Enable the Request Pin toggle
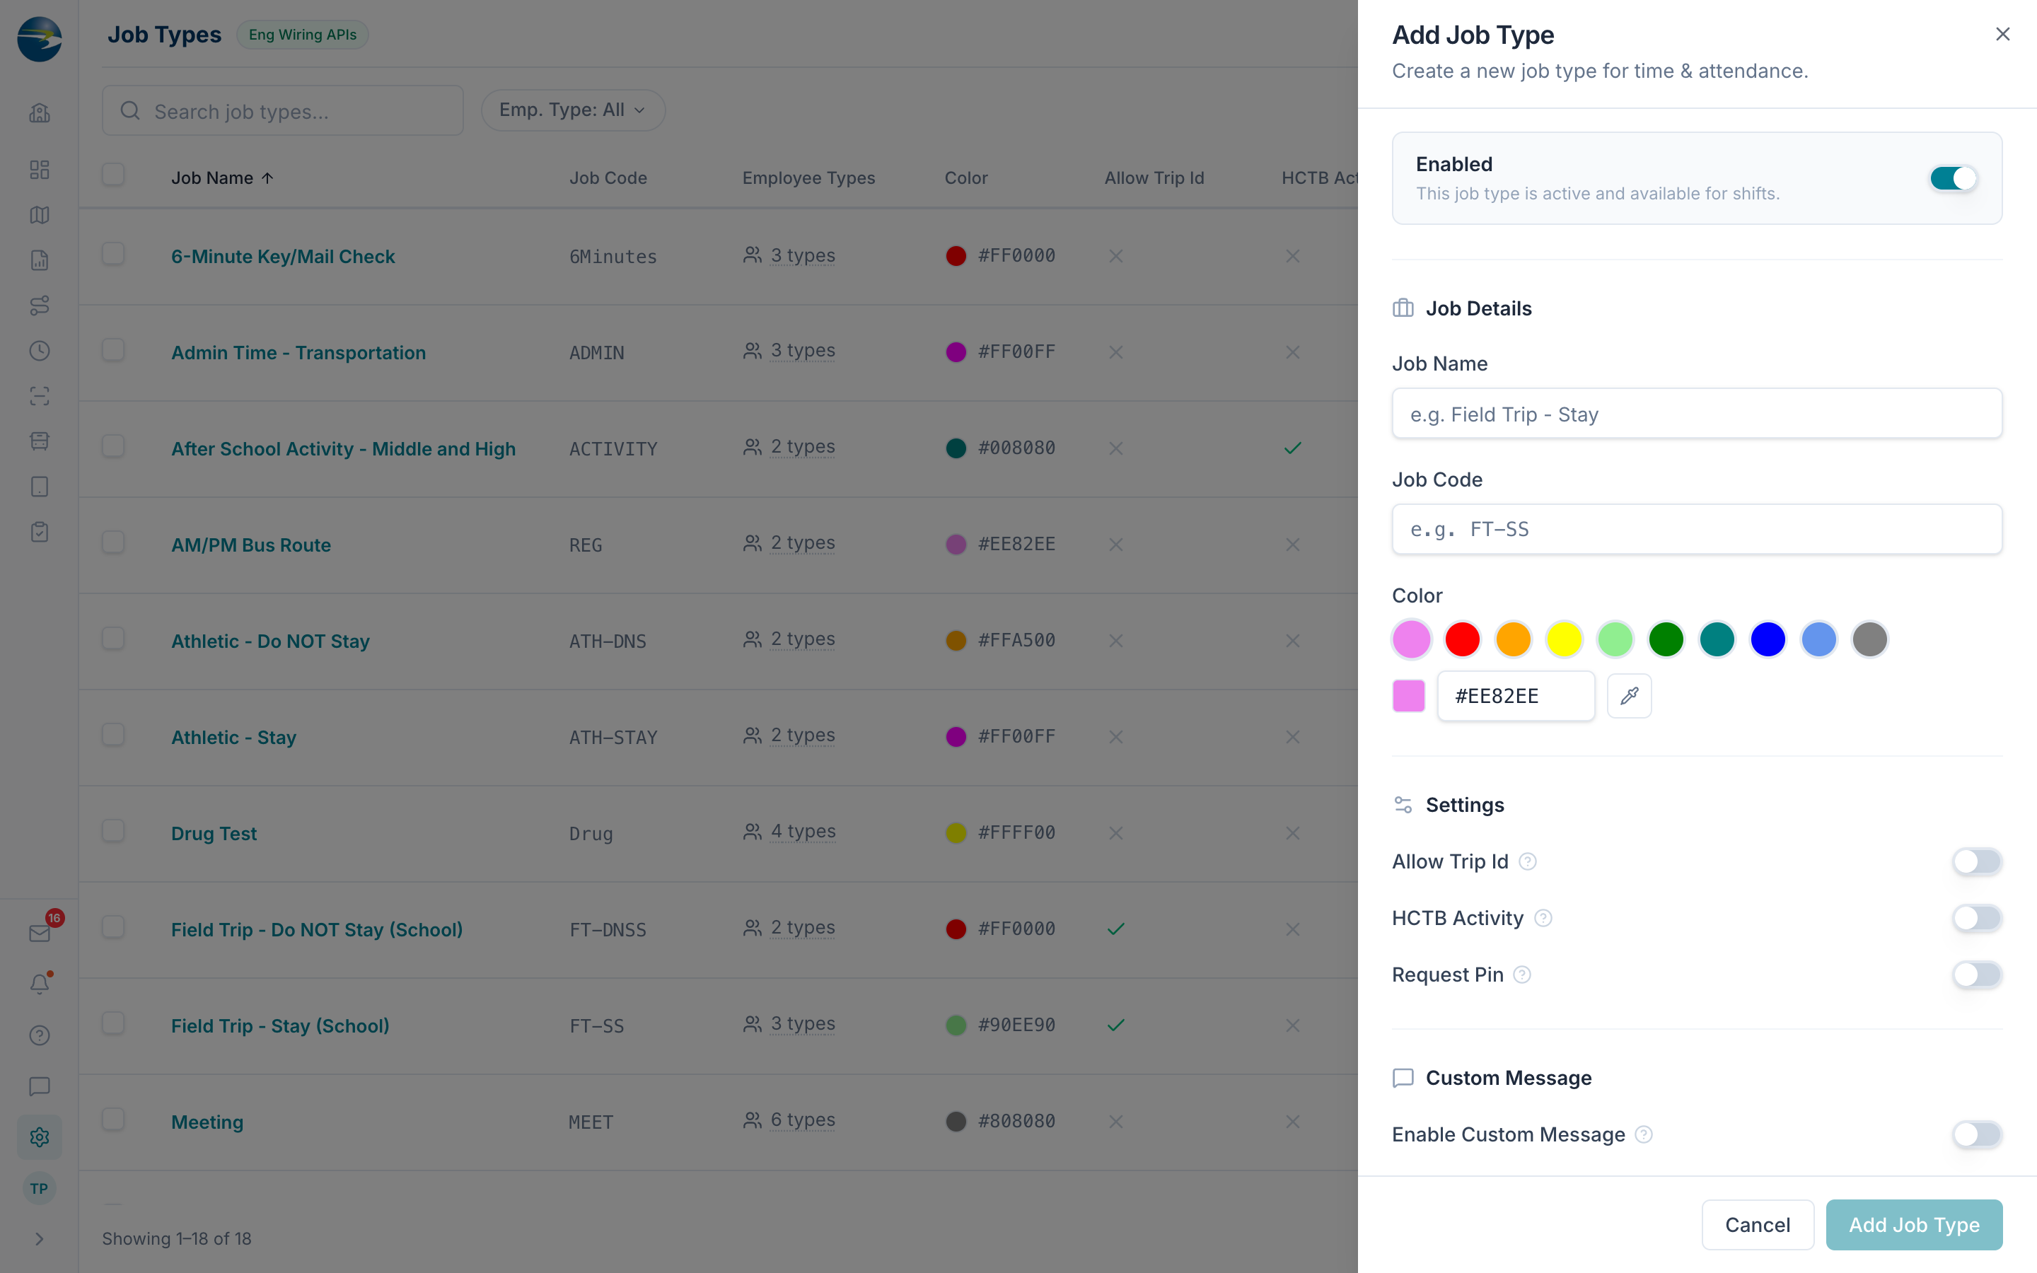The image size is (2037, 1273). (1976, 974)
